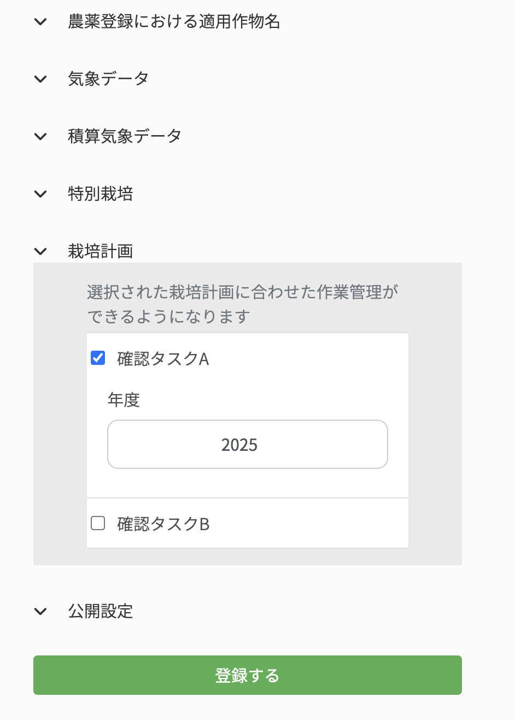The image size is (515, 720).
Task: Submit the form with 登録する button
Action: tap(248, 675)
